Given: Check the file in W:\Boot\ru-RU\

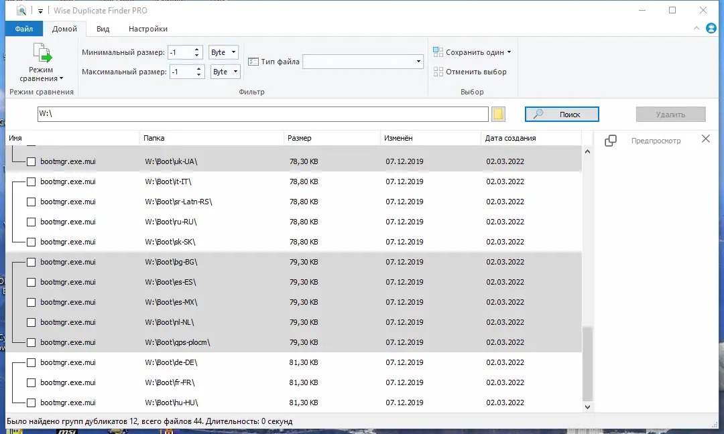Looking at the screenshot, I should point(31,222).
